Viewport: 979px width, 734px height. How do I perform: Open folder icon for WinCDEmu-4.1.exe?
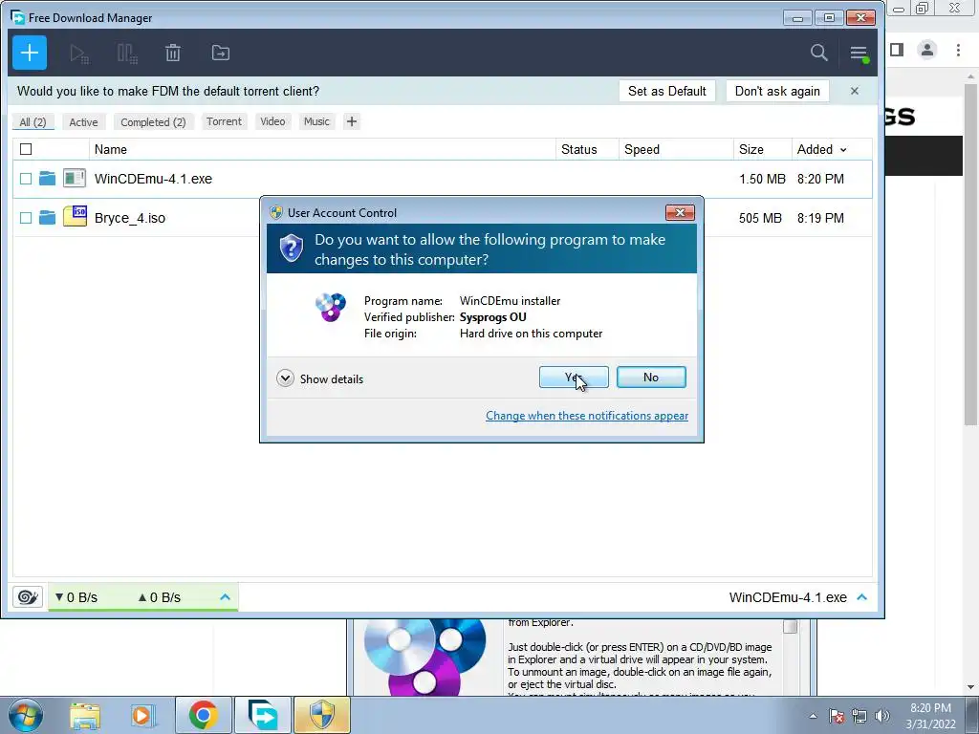click(48, 179)
